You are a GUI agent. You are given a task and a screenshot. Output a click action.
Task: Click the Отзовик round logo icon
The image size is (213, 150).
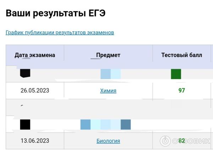pyautogui.click(x=165, y=141)
